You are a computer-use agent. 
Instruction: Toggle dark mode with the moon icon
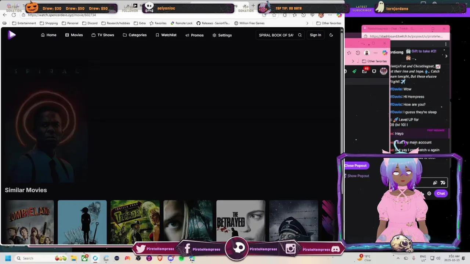click(x=331, y=35)
